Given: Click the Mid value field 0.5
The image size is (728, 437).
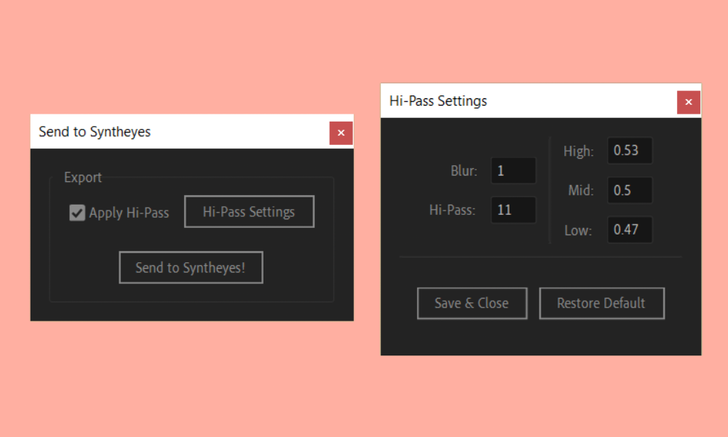Looking at the screenshot, I should (x=630, y=190).
